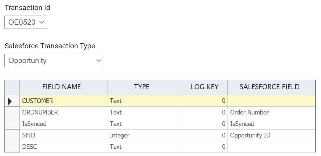Select the SFID field name cell

point(63,135)
